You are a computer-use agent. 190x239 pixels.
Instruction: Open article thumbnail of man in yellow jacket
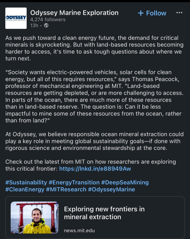point(35,217)
